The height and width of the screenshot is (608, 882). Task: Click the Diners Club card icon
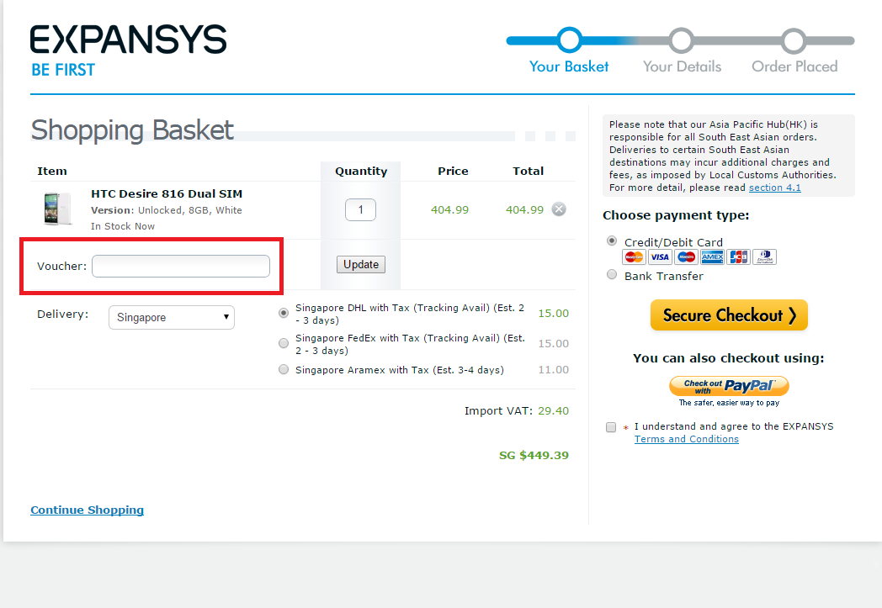[x=764, y=257]
